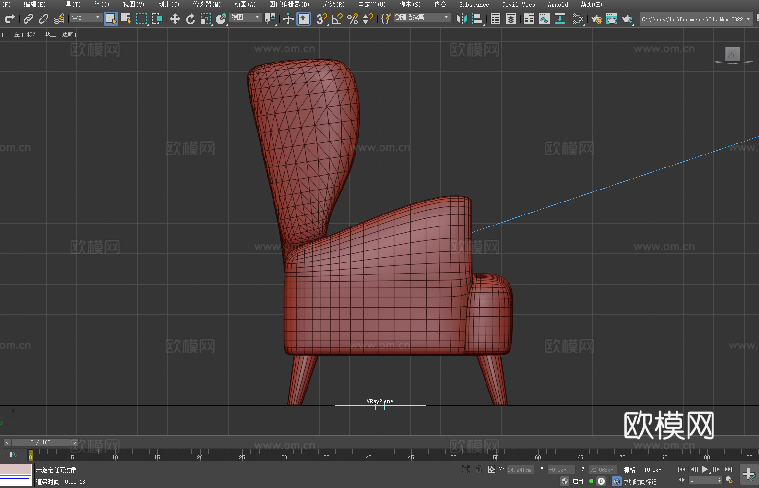759x488 pixels.
Task: Choose the Rectangular Selection Region icon
Action: pos(142,19)
